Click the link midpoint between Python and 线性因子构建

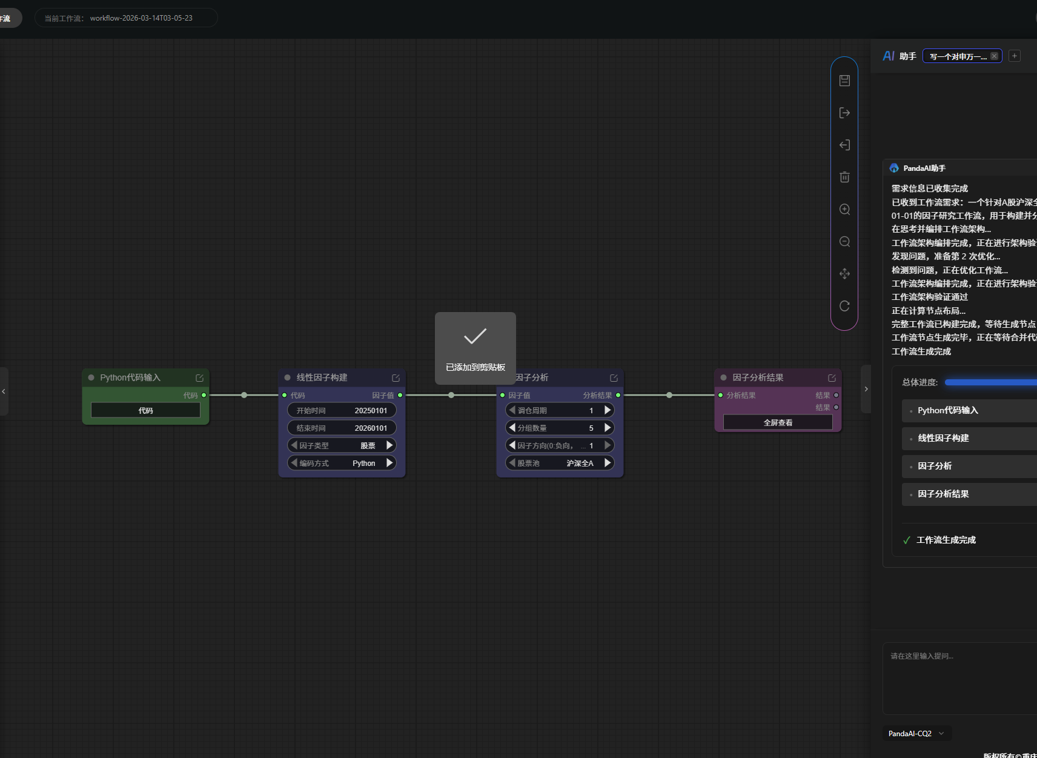click(x=244, y=395)
